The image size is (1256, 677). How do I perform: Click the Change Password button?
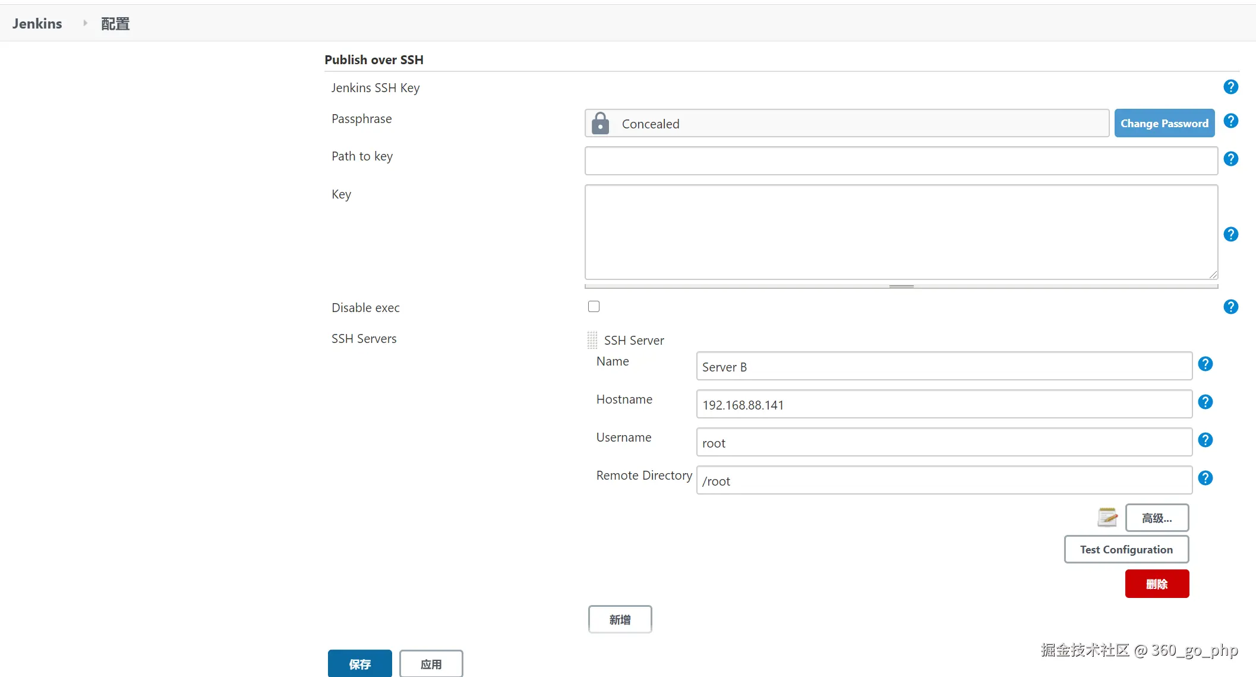(1164, 124)
